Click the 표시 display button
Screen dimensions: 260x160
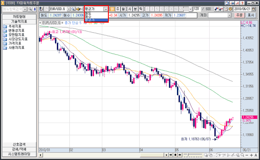tap(251, 15)
